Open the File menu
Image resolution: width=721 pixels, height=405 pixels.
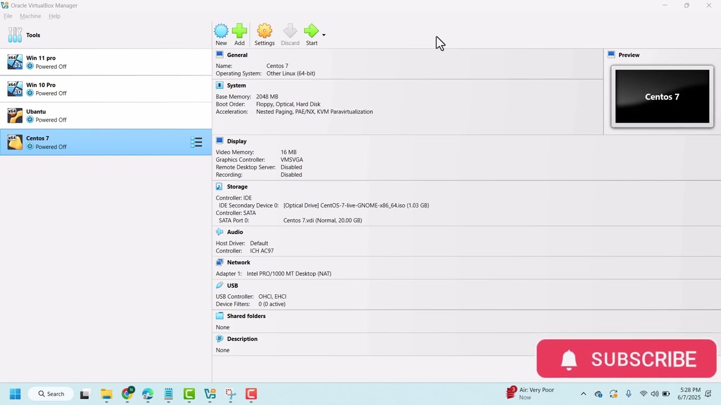(8, 16)
